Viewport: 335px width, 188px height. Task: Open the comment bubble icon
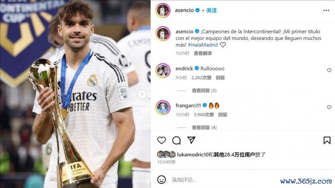[x=176, y=140]
